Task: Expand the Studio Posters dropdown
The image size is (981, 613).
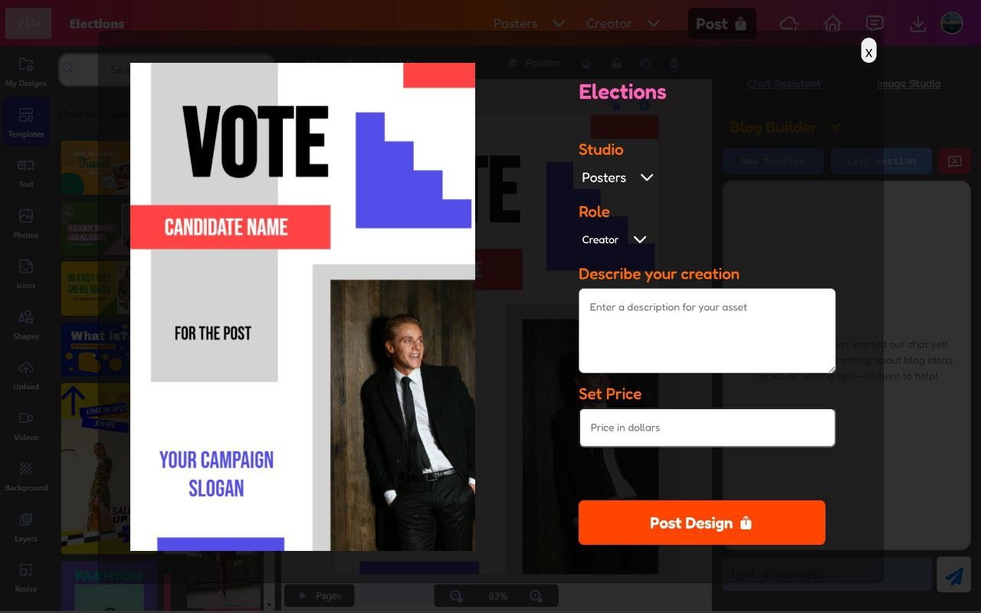Action: point(617,178)
